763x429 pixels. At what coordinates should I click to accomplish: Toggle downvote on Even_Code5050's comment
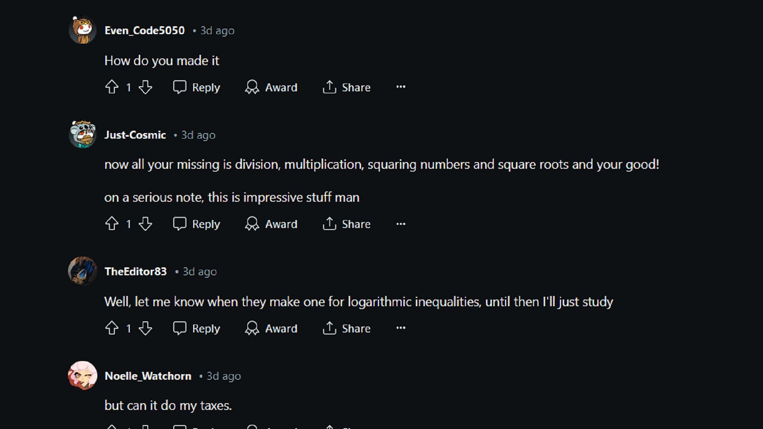tap(146, 87)
